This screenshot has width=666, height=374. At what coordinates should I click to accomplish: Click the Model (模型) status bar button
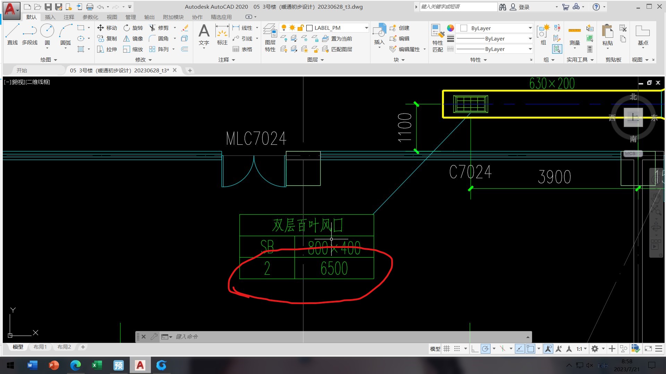[435, 349]
